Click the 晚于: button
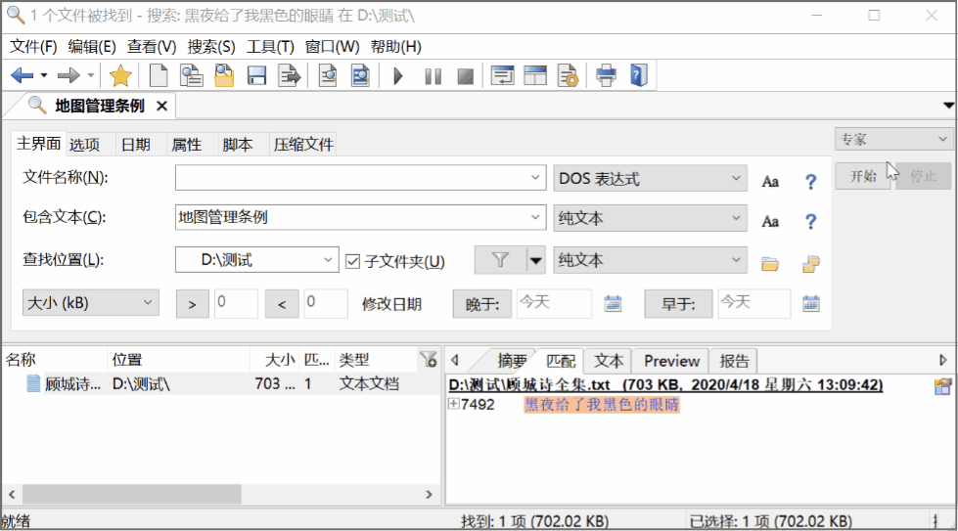958x531 pixels. (481, 304)
